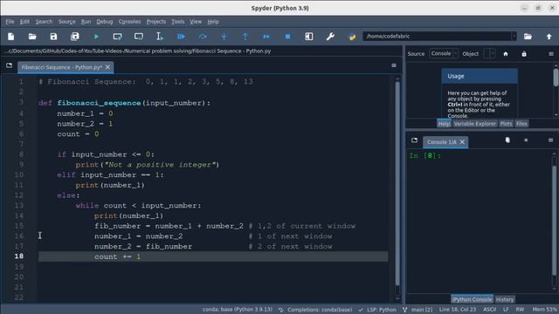Open the Run menu
The image size is (559, 314).
[x=86, y=22]
